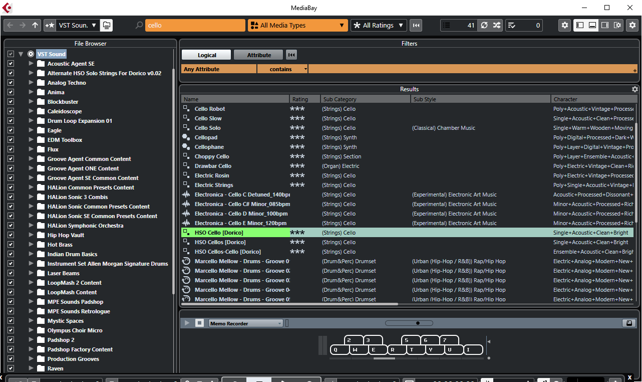Expand the Anima folder
Image resolution: width=642 pixels, height=382 pixels.
pyautogui.click(x=31, y=92)
